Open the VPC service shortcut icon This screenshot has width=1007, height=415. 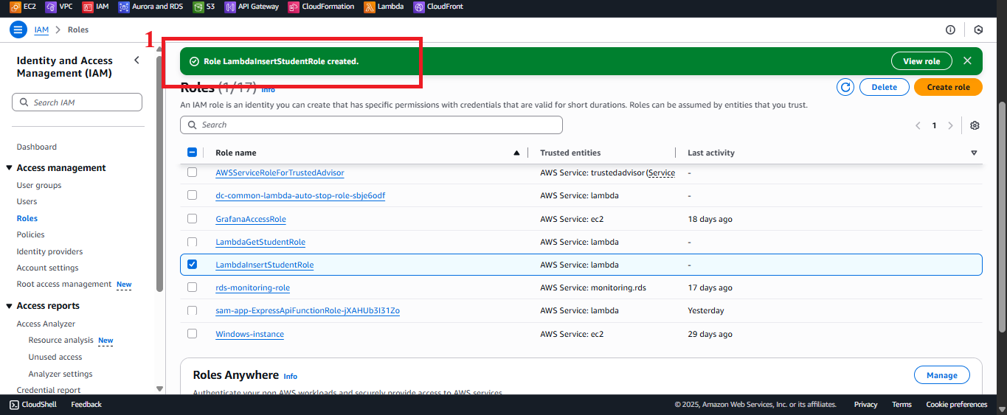(51, 7)
